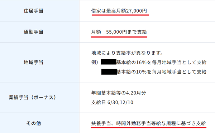Click the 住居手当 row header
This screenshot has height=133, width=215.
(x=33, y=11)
